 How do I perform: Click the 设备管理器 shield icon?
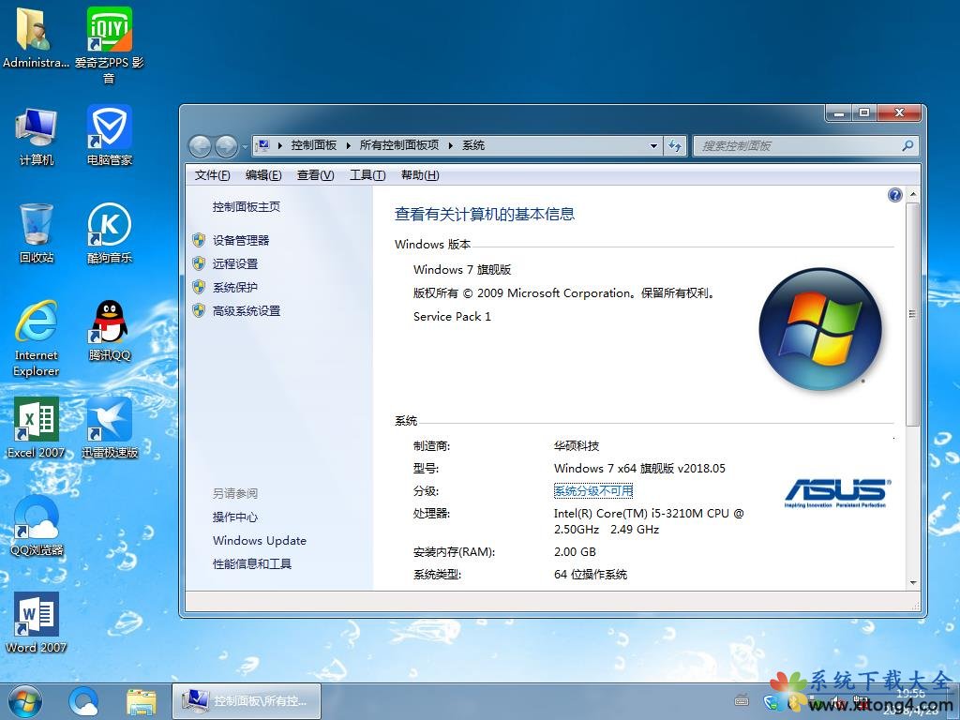[x=199, y=240]
